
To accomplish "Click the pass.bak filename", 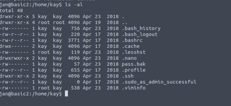I will pyautogui.click(x=134, y=64).
